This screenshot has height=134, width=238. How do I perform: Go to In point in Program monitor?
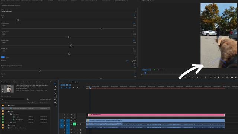211,77
